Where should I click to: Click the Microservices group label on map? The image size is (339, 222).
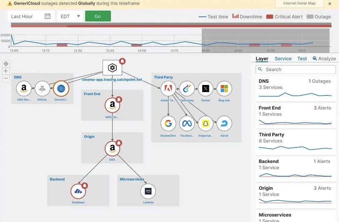132,179
